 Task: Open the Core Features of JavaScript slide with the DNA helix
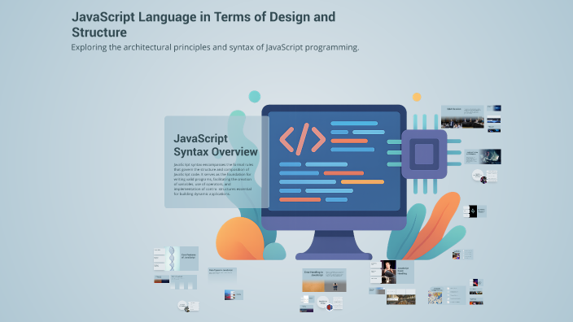click(x=176, y=259)
